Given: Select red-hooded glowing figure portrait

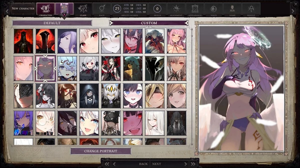Looking at the screenshot, I should pyautogui.click(x=45, y=41).
